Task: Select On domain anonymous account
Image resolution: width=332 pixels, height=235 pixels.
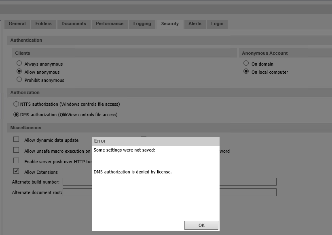Action: 246,63
